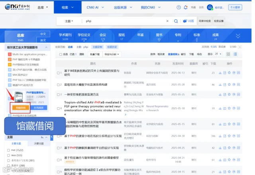Image resolution: width=255 pixels, height=175 pixels.
Task: Favorite the second result with star icon
Action: point(229,84)
